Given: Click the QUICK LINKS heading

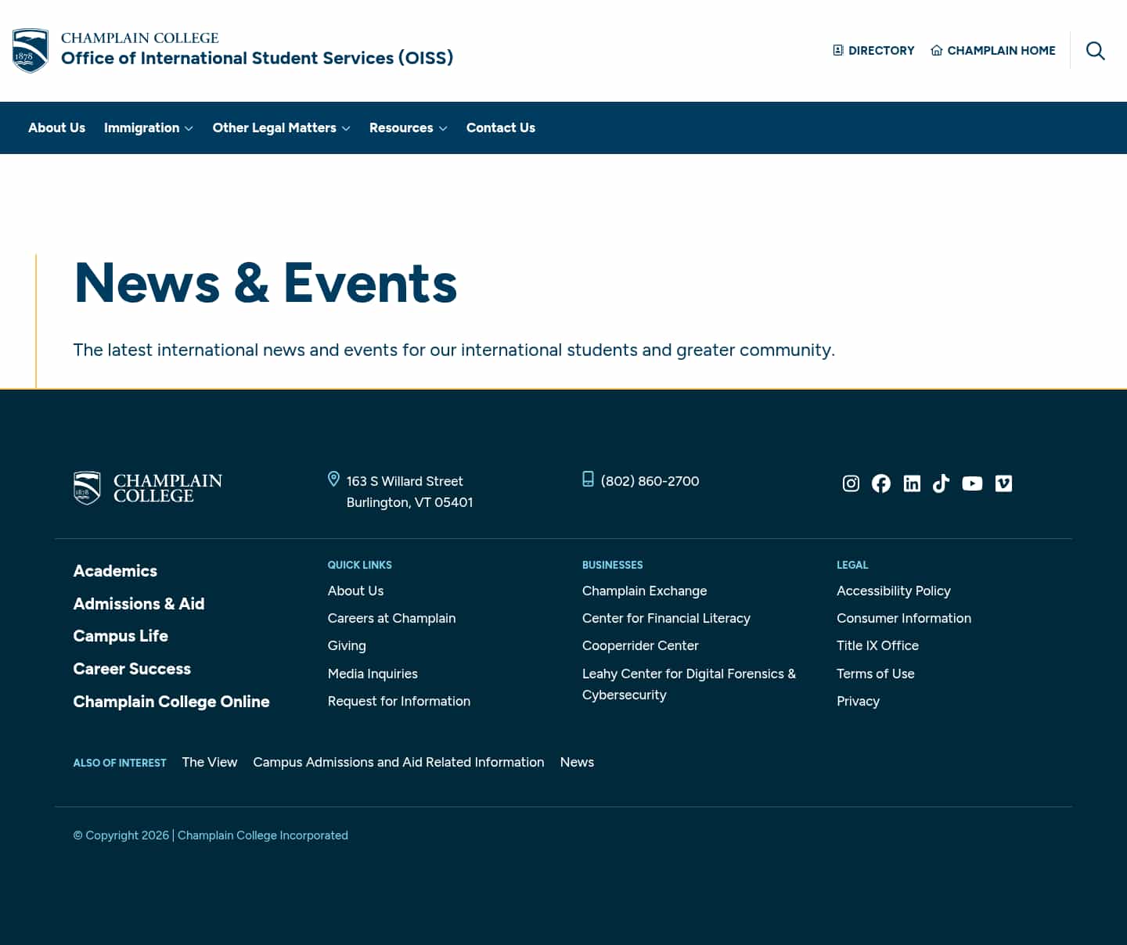Looking at the screenshot, I should click(x=360, y=565).
